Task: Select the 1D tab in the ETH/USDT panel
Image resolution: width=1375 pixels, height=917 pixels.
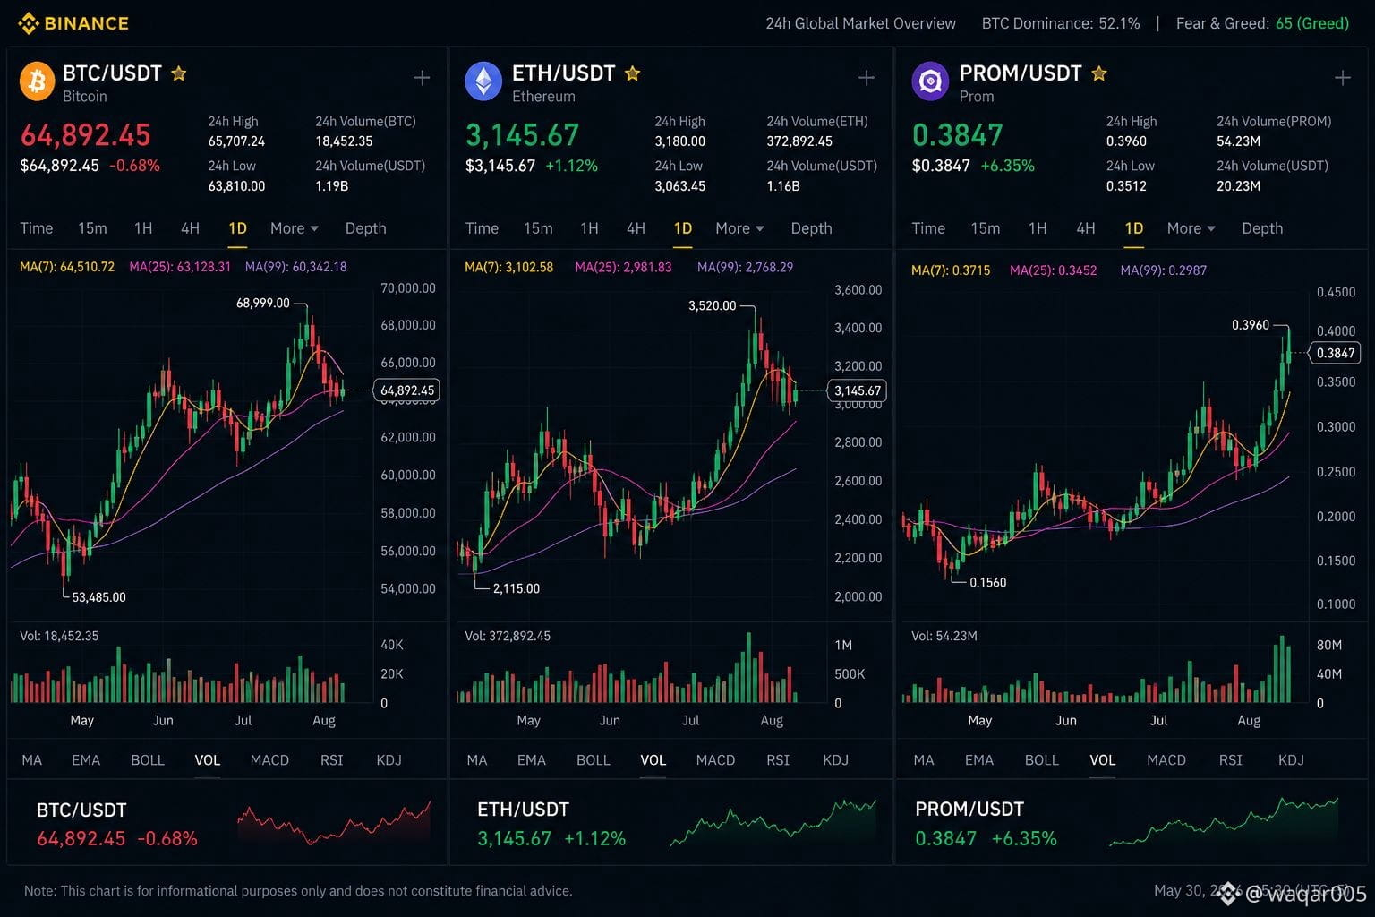Action: pyautogui.click(x=683, y=228)
